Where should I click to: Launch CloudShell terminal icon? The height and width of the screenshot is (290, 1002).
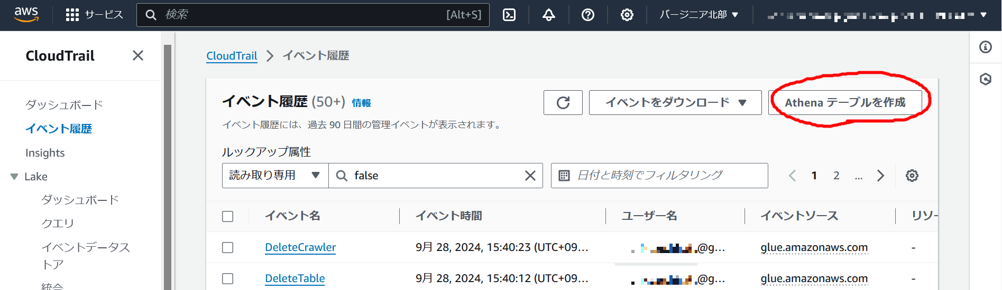(x=509, y=15)
